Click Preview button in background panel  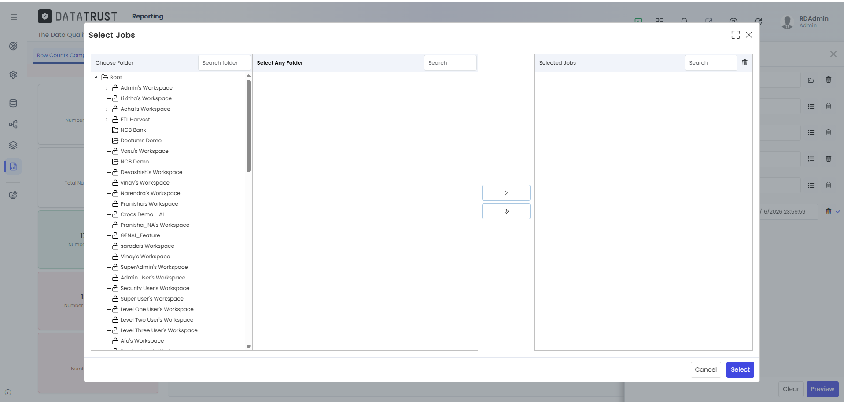[822, 389]
